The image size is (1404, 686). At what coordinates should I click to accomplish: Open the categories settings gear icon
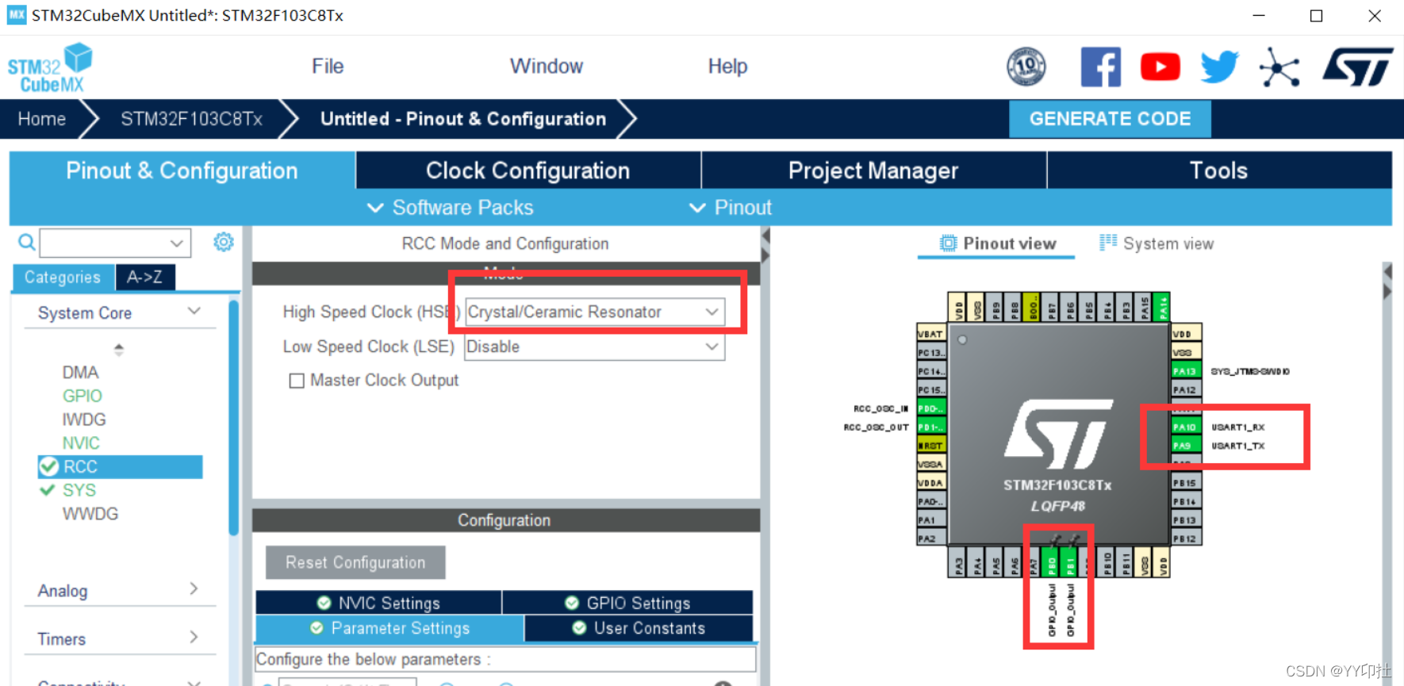click(224, 242)
